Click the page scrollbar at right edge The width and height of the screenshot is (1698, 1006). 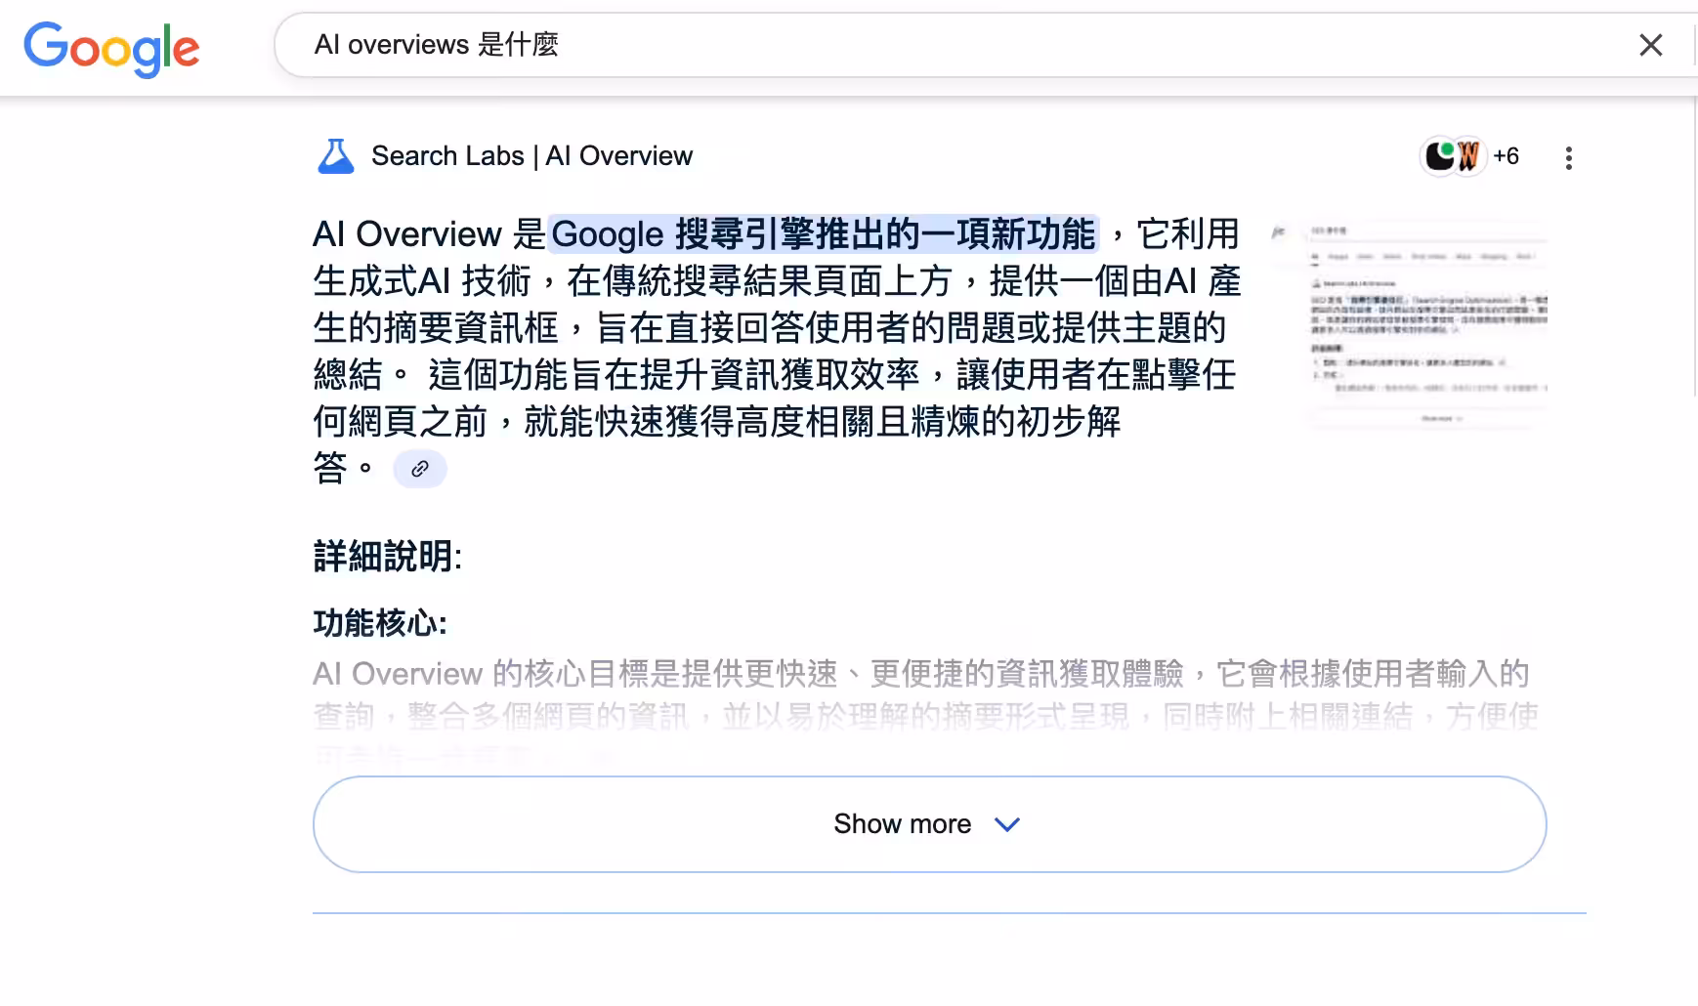1695,244
